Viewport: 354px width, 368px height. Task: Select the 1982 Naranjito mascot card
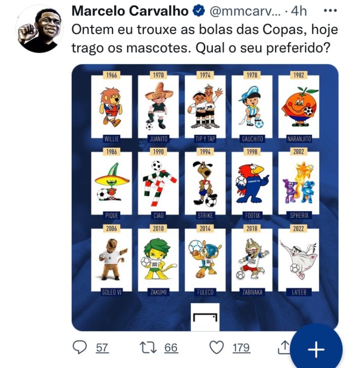click(x=298, y=107)
